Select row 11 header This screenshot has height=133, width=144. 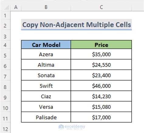click(5, 117)
